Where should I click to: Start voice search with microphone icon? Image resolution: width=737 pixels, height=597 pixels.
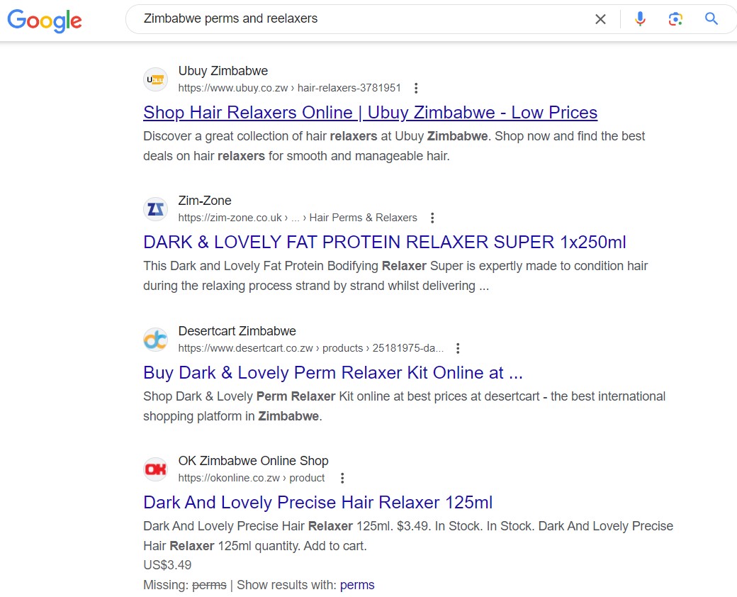(640, 19)
